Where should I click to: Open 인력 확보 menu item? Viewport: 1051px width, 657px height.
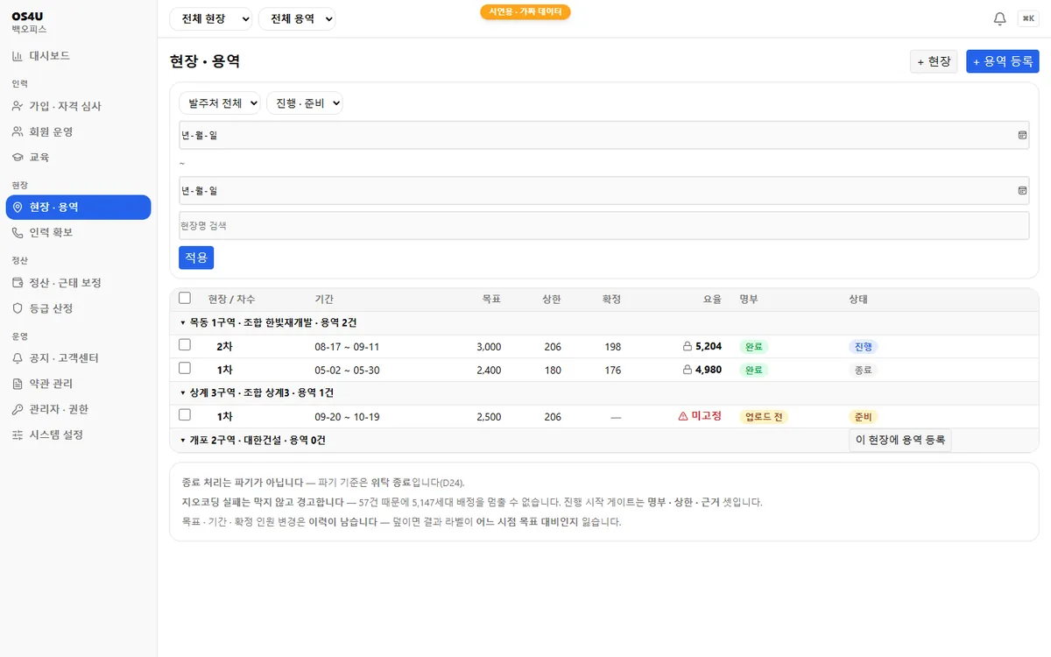coord(79,232)
